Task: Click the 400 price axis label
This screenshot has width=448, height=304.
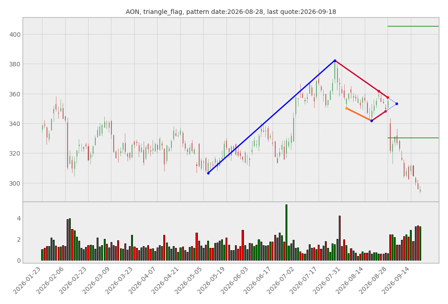Action: coord(15,35)
